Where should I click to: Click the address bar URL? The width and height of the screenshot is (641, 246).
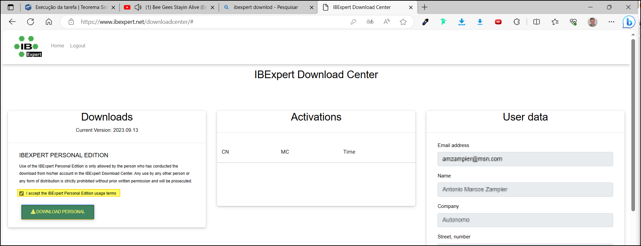pyautogui.click(x=137, y=22)
